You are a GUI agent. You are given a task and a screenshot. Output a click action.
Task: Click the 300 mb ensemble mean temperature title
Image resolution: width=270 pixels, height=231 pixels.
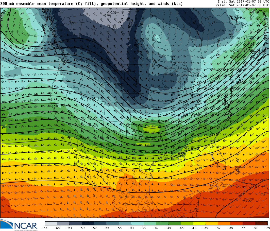[91, 4]
